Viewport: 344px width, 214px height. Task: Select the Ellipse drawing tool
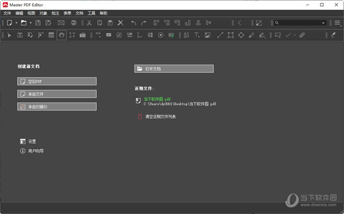point(241,35)
